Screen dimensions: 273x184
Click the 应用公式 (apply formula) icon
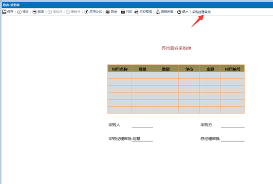point(86,12)
